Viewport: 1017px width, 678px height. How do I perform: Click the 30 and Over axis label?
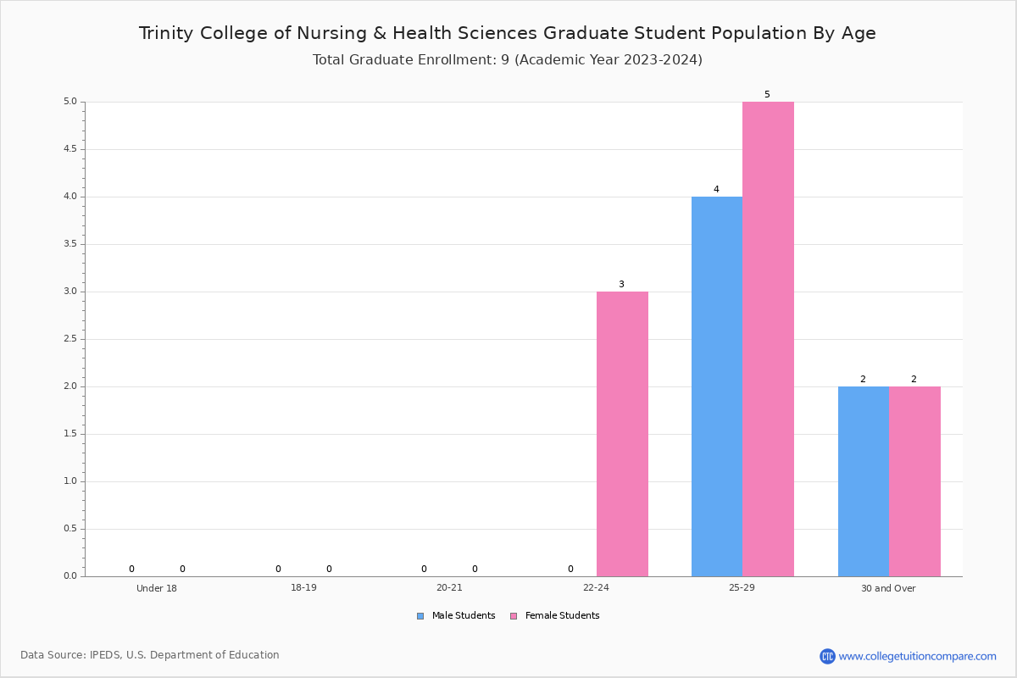[888, 588]
